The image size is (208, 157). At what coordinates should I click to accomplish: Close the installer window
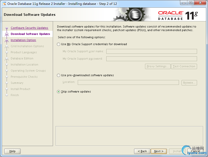[x=200, y=3]
